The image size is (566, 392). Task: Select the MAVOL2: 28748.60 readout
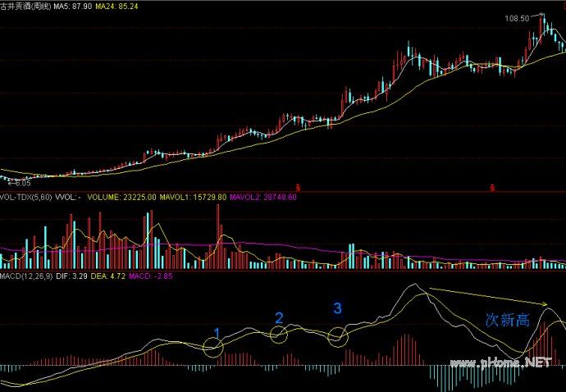click(x=263, y=197)
